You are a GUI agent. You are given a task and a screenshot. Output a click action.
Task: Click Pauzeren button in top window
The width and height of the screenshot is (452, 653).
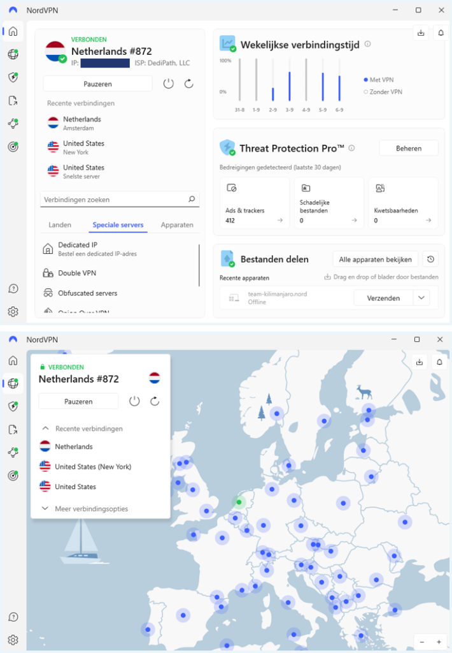[97, 84]
